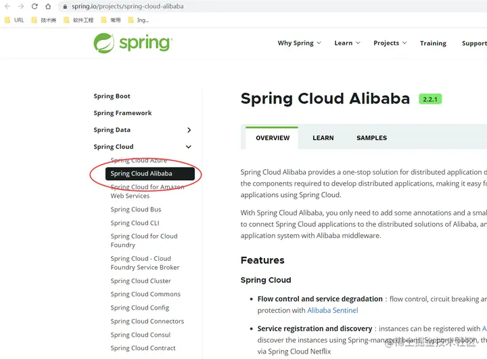Open Spring Cloud for Cloud Foundry

pyautogui.click(x=144, y=240)
